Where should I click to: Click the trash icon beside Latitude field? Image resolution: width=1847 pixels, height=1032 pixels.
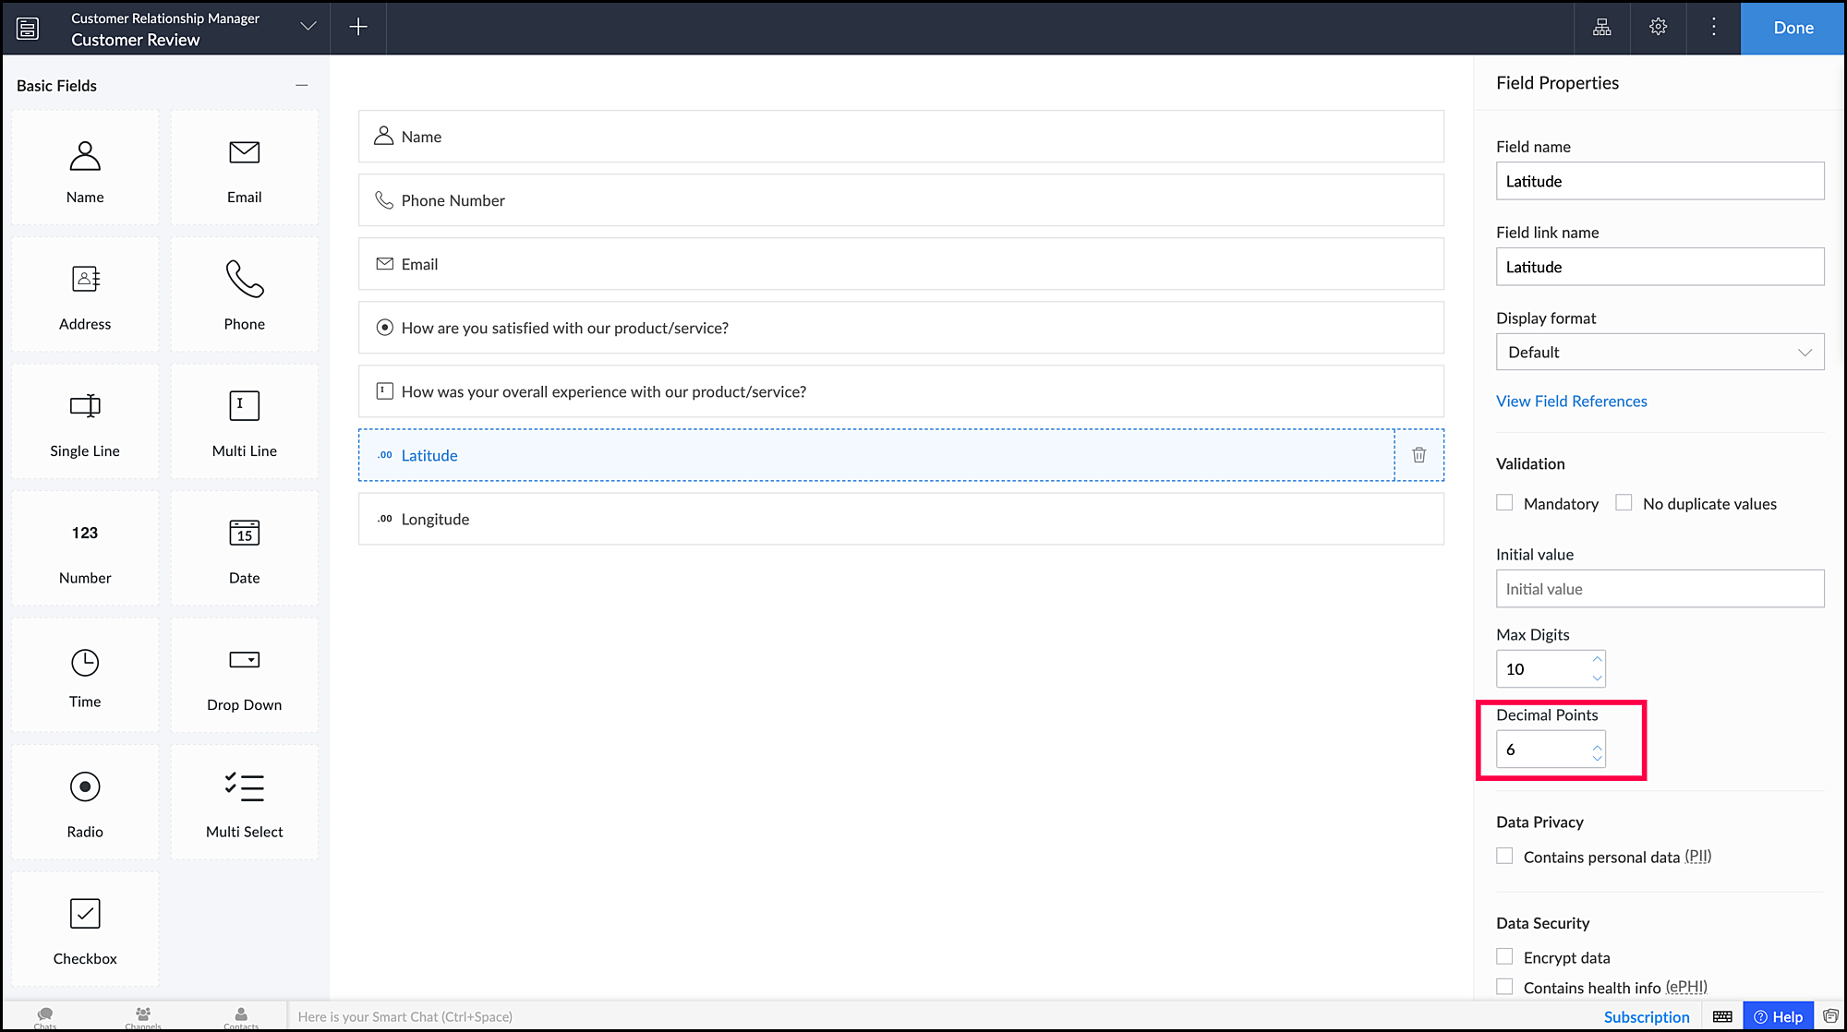click(1418, 455)
